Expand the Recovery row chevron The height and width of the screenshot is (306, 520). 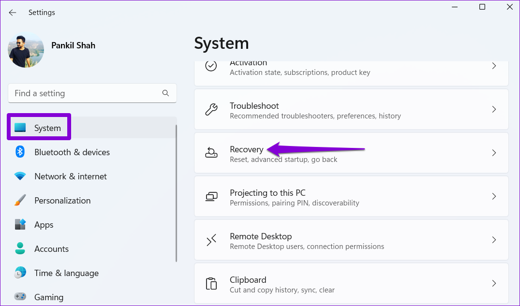tap(494, 153)
